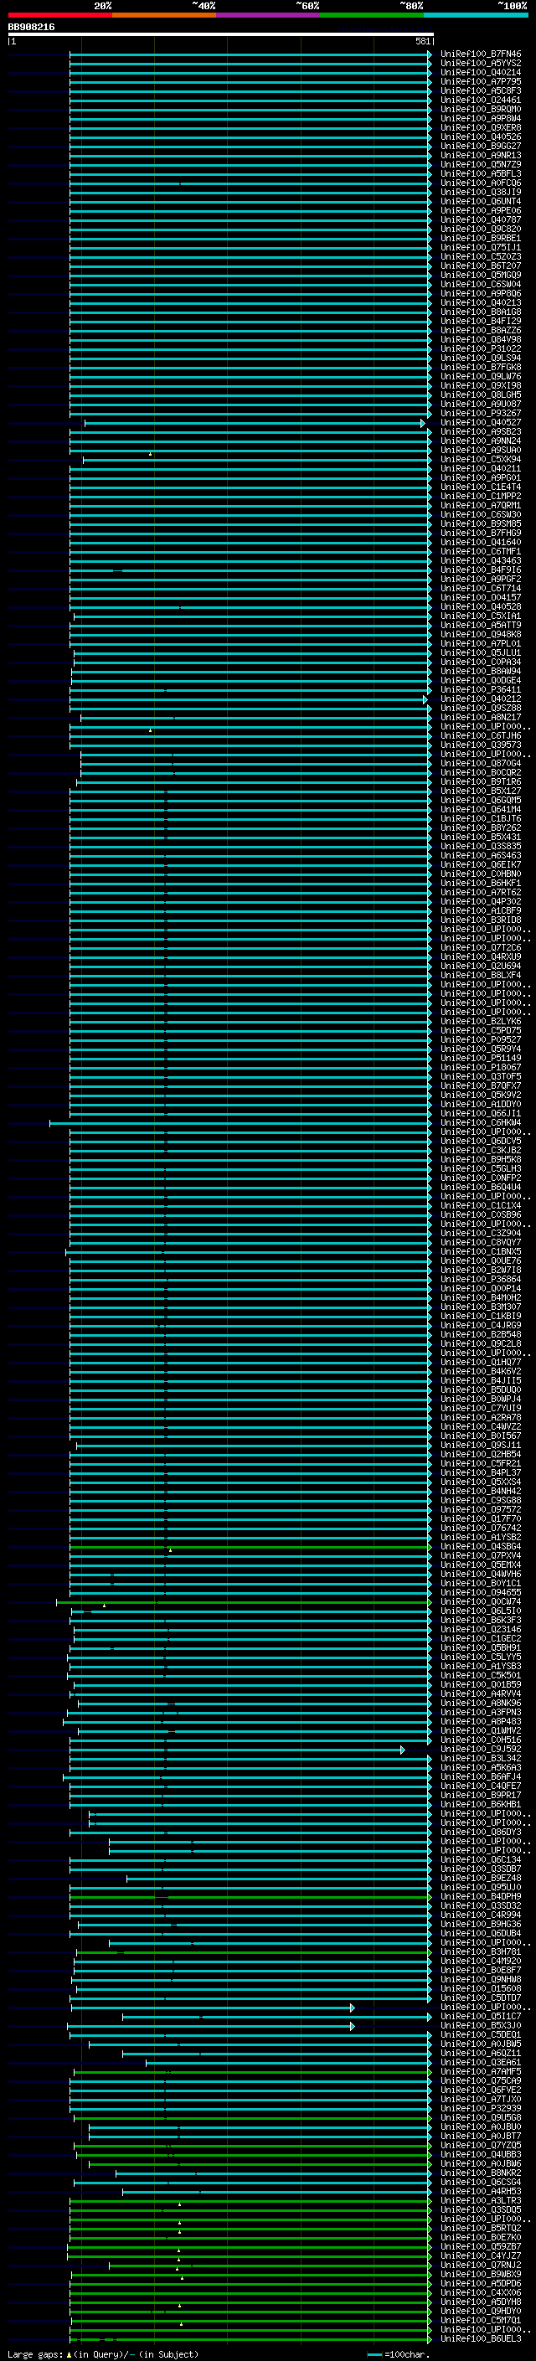Select label UniRef100_P09527
This screenshot has height=2361, width=536.
(480, 1039)
